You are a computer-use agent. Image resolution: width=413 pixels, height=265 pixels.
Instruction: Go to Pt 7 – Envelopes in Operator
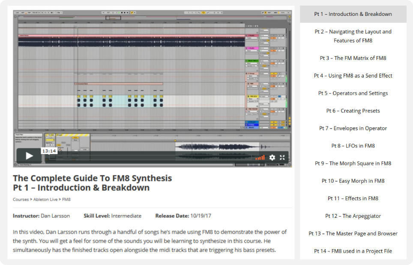353,128
